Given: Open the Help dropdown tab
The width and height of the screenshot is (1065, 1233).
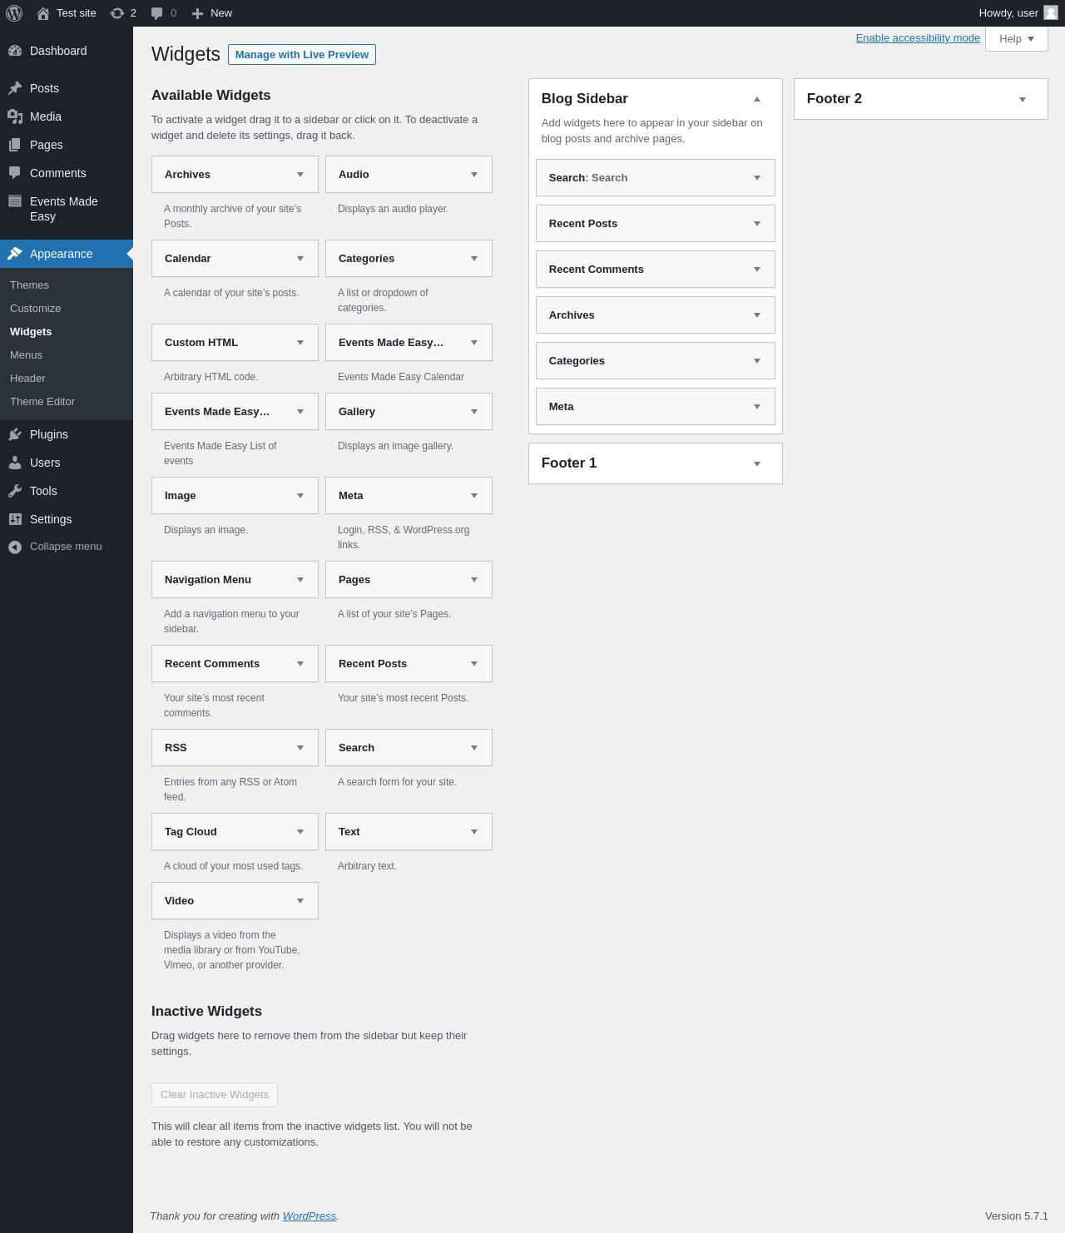Looking at the screenshot, I should pyautogui.click(x=1017, y=38).
